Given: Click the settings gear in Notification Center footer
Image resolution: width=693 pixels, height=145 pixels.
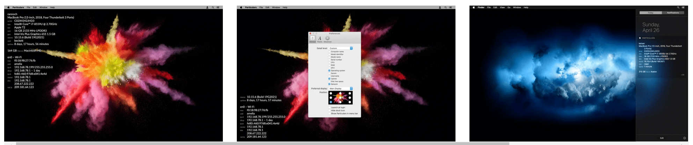Looking at the screenshot, I should click(685, 138).
